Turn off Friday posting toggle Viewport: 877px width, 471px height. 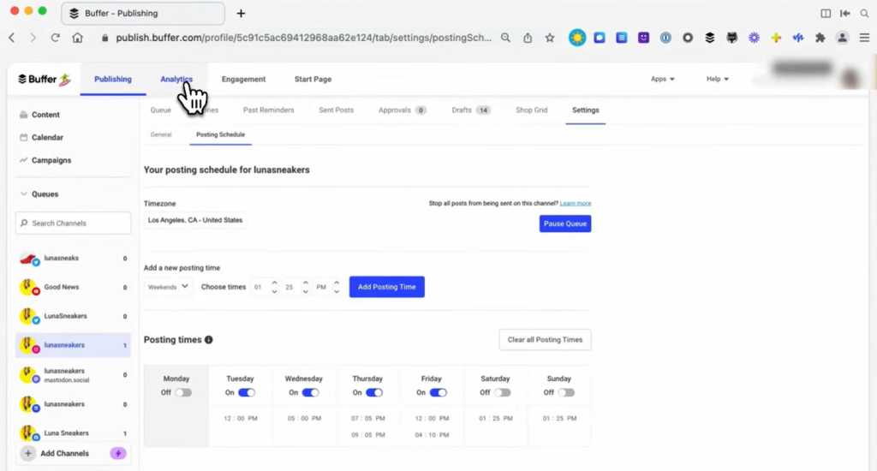click(x=438, y=393)
